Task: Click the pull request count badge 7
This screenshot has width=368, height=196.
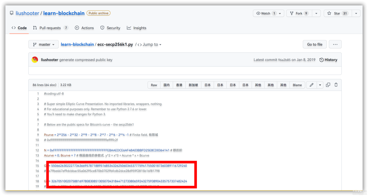Action: [66, 28]
